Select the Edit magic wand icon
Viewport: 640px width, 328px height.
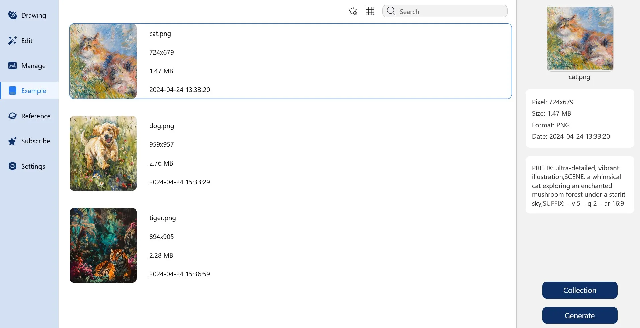pyautogui.click(x=13, y=40)
